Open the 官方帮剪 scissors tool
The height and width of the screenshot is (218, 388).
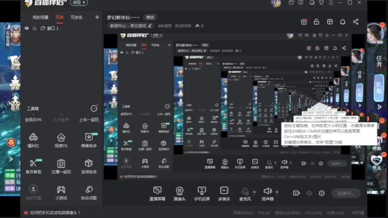coord(33,166)
